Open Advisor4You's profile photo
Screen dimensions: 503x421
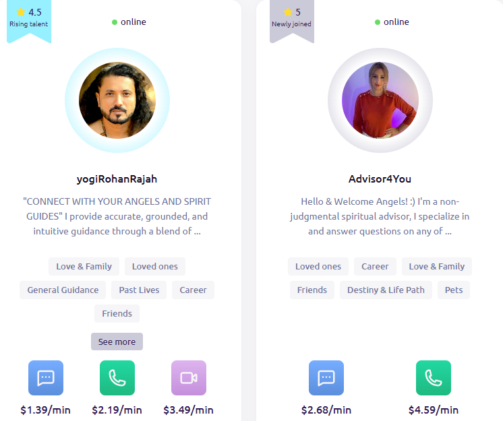click(380, 100)
